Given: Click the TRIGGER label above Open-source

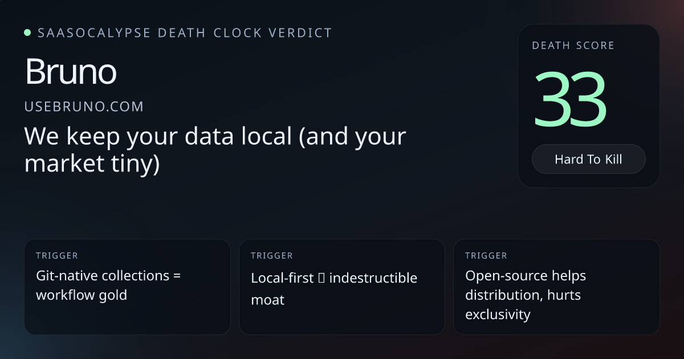Looking at the screenshot, I should [486, 256].
